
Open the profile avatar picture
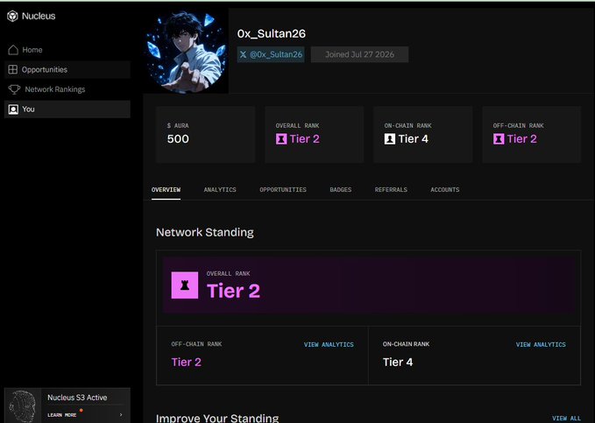(x=186, y=51)
